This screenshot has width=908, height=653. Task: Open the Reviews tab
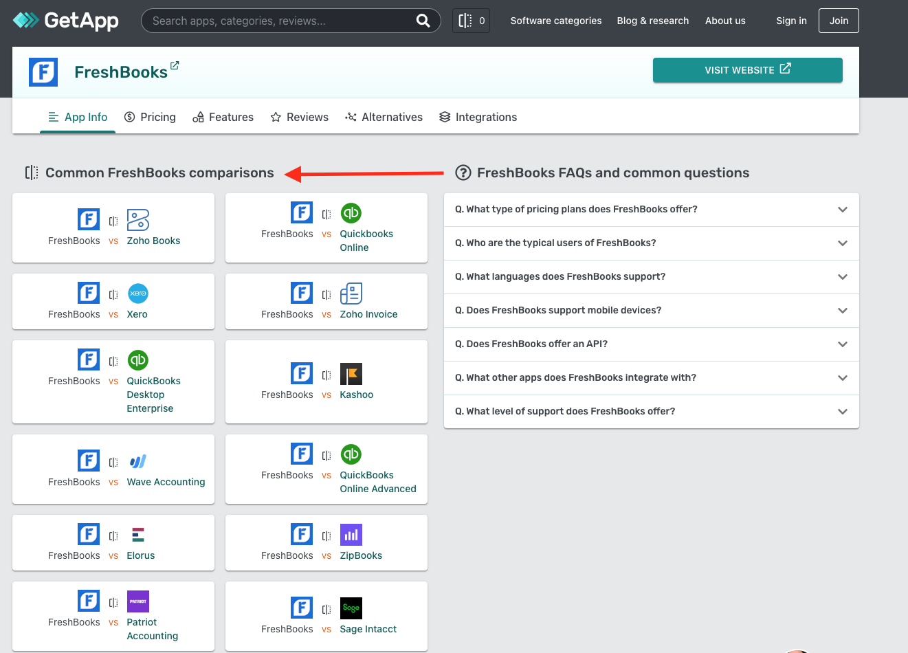(300, 117)
